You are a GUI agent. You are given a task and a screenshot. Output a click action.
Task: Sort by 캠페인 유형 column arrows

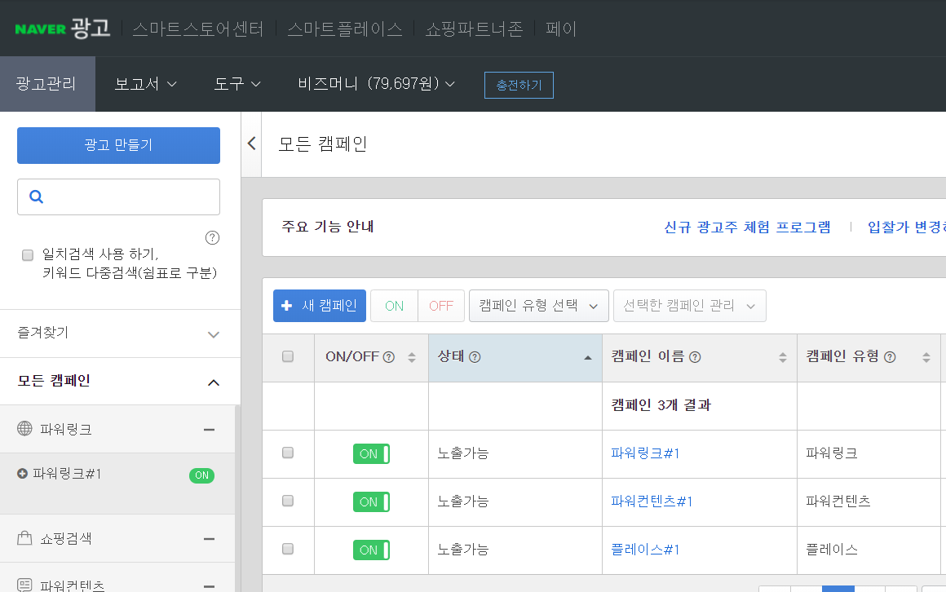pos(926,357)
